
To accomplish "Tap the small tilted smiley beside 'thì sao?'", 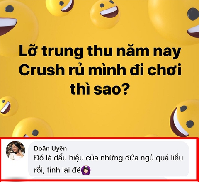I will point(8,107).
